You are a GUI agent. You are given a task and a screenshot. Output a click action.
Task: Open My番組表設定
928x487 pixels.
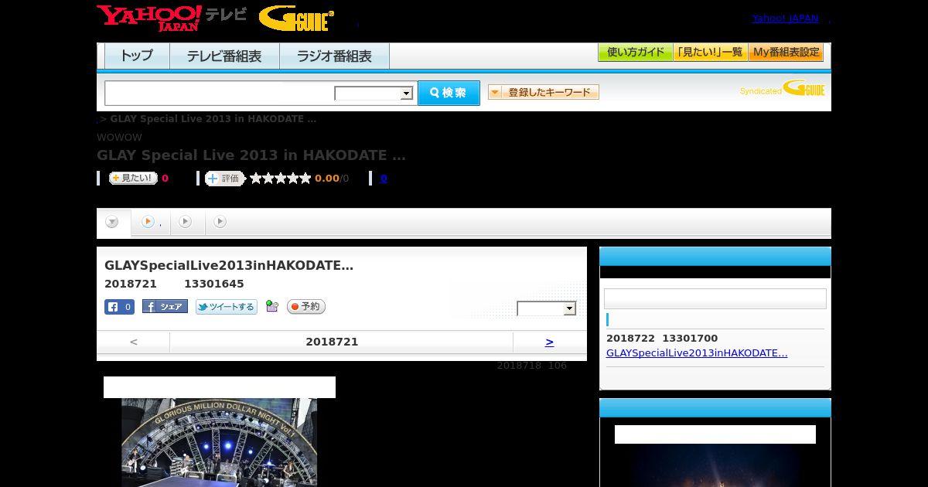click(x=786, y=53)
